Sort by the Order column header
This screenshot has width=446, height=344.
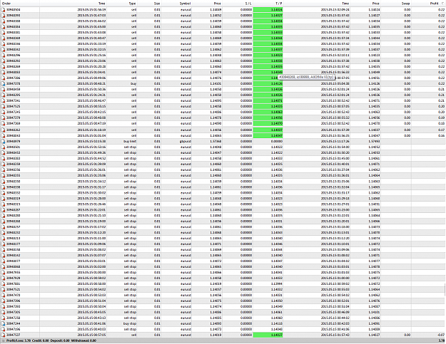(6, 4)
